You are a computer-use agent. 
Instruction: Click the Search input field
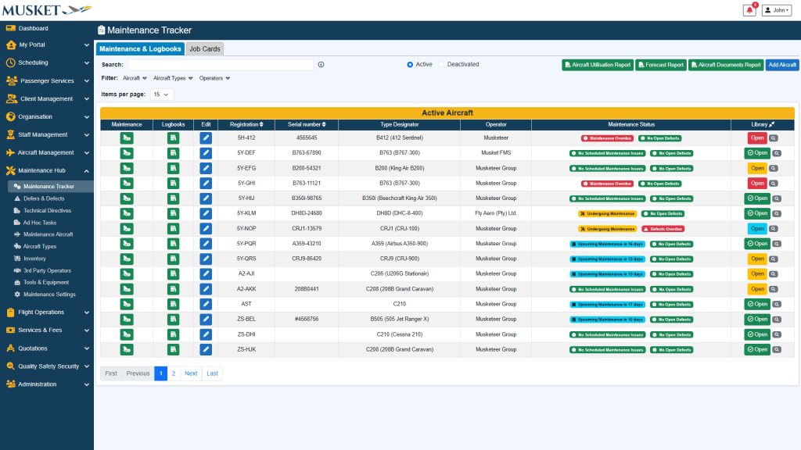[x=221, y=65]
